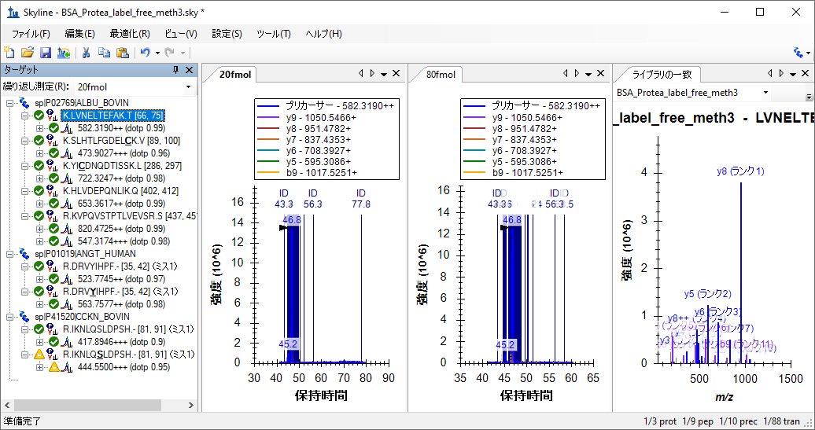Viewport: 815px width, 430px height.
Task: Click the 46.8 retention time label in 20fmol graph
Action: (292, 220)
